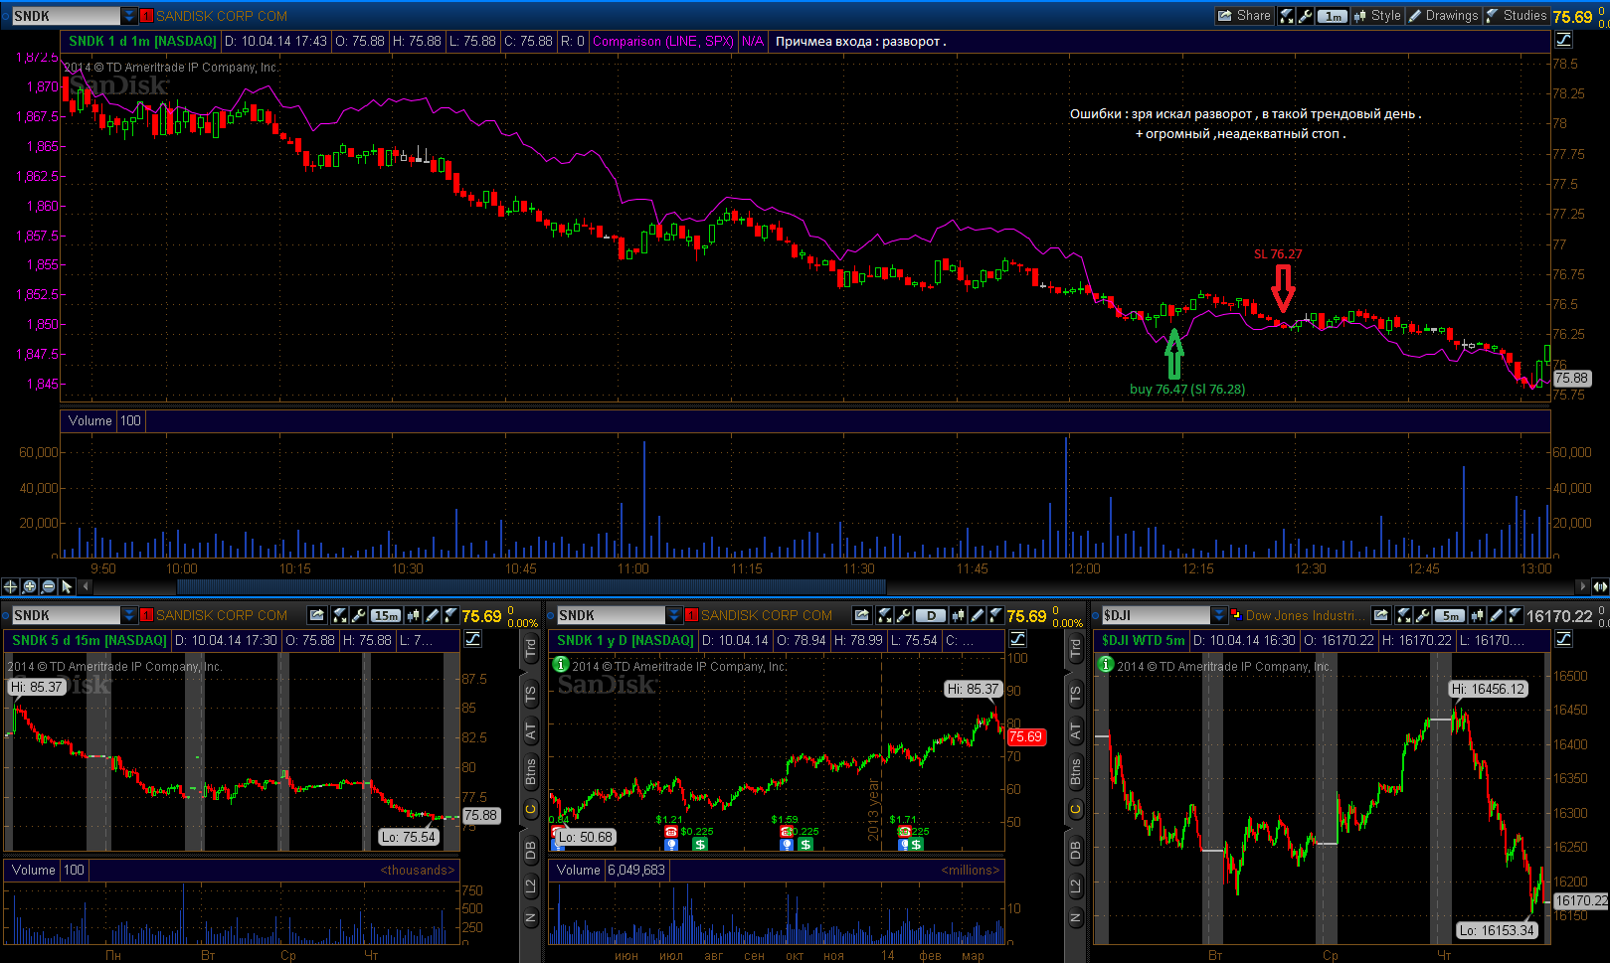
Task: Click the C side button beside the 15m chart
Action: pos(530,810)
